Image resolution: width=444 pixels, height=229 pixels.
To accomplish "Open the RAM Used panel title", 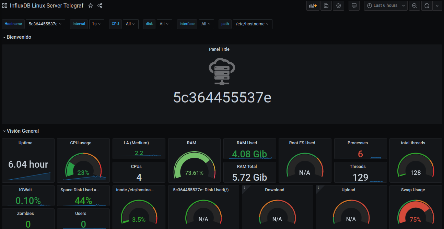I will pos(247,143).
